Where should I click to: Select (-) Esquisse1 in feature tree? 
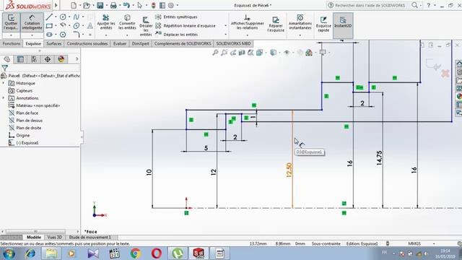27,143
